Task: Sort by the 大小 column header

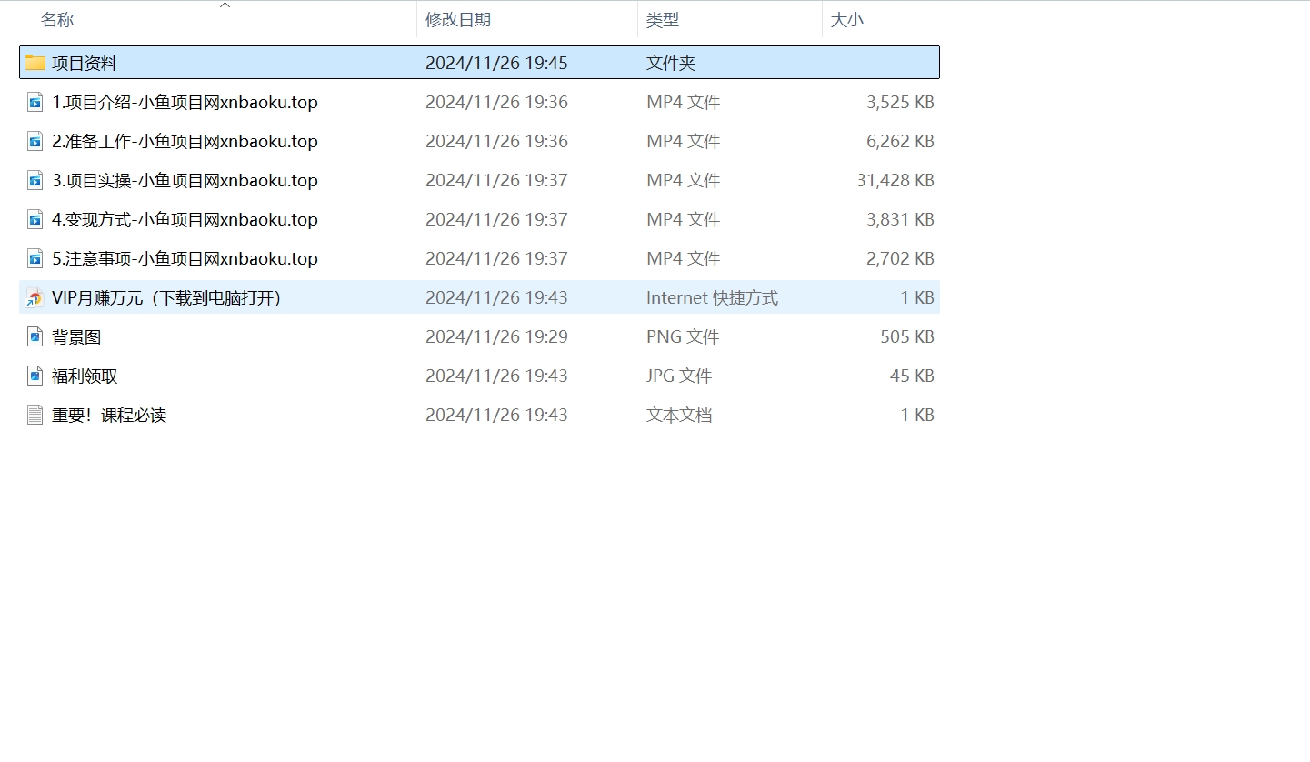Action: pos(846,20)
